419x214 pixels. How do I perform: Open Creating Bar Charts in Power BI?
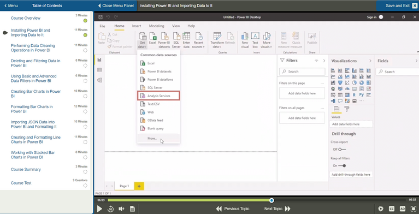tap(36, 94)
